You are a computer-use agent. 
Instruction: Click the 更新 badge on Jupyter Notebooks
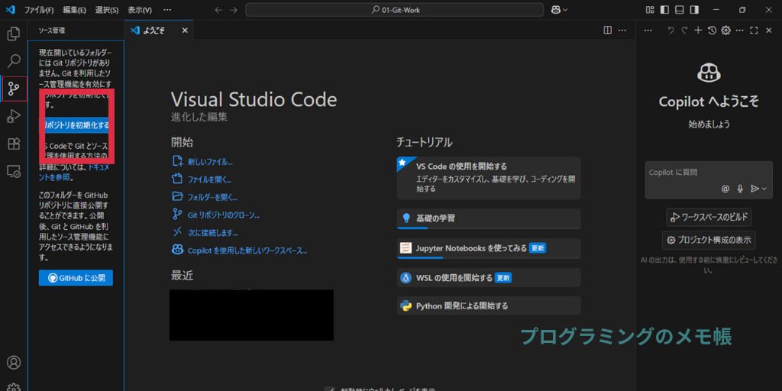click(x=538, y=248)
